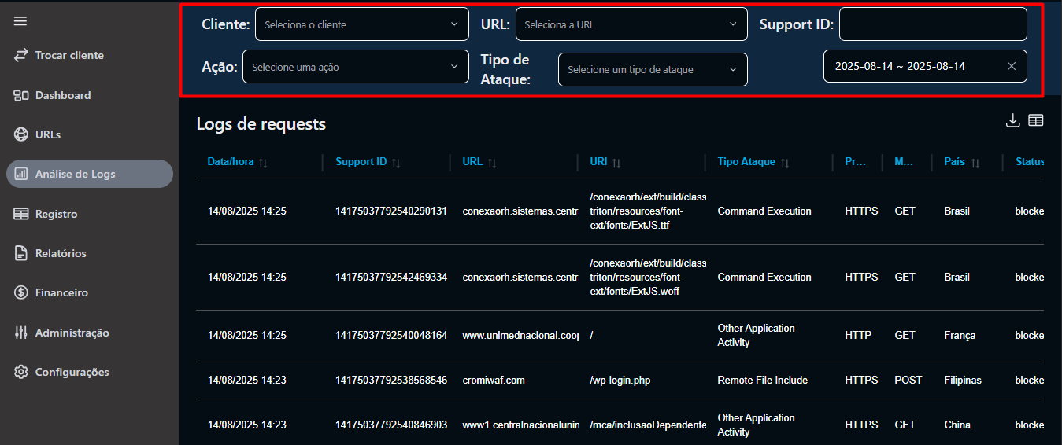Select Trocar cliente in sidebar
The height and width of the screenshot is (445, 1062).
click(69, 55)
